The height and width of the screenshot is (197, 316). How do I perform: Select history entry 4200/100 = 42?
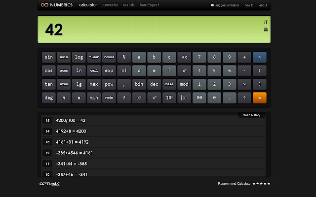coord(153,120)
